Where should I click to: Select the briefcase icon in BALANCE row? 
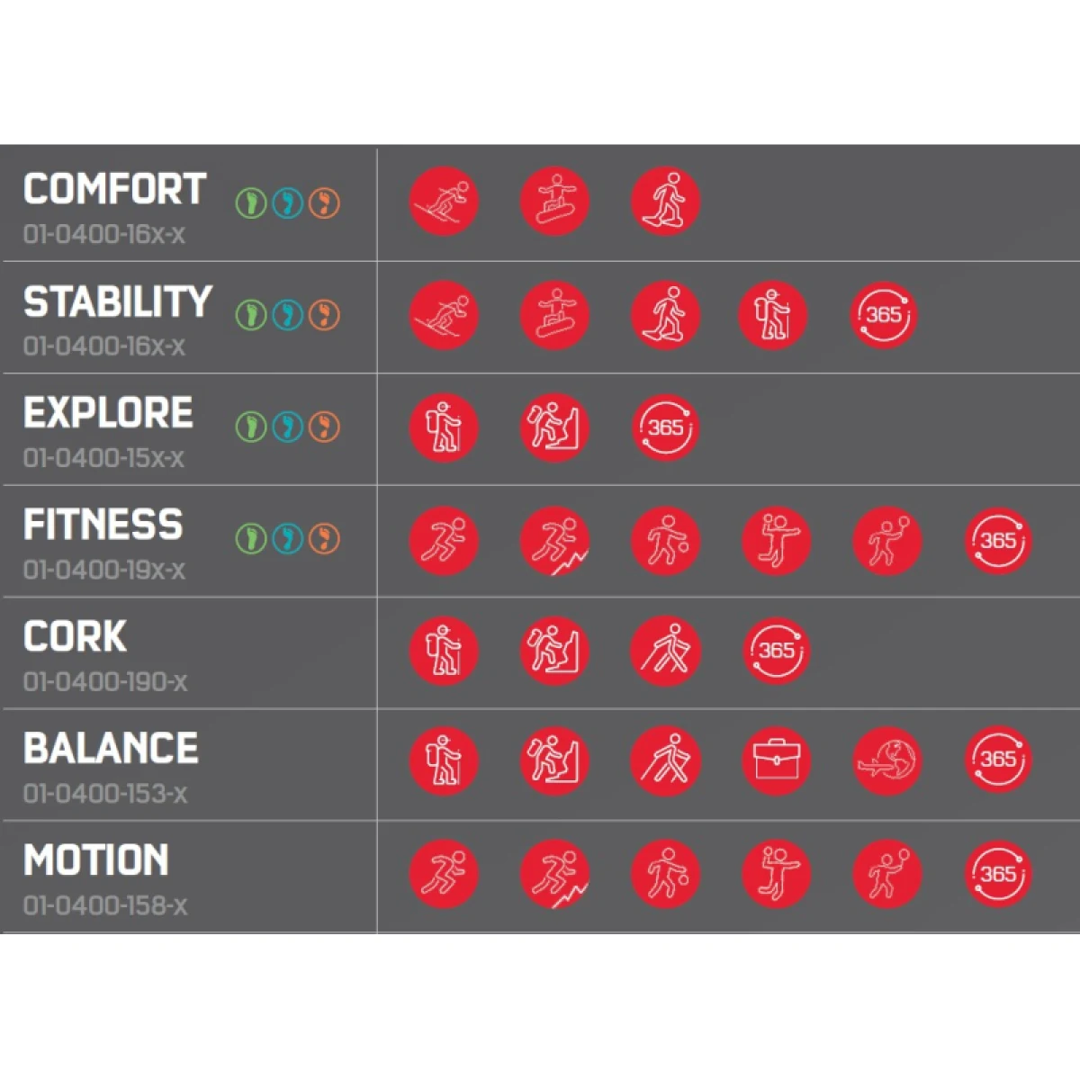(x=777, y=760)
